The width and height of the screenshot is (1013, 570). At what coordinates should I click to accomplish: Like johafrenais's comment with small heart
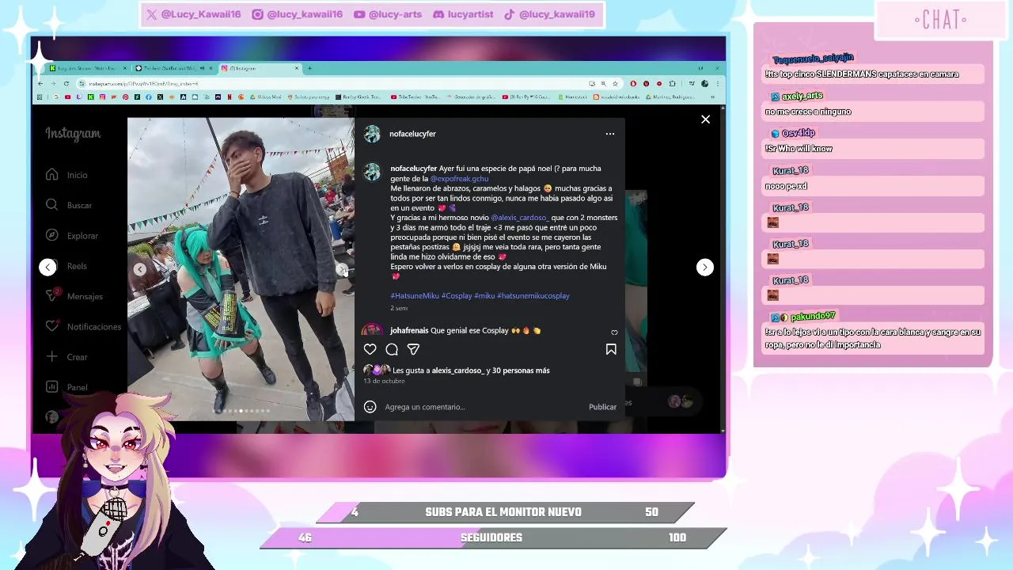tap(614, 332)
